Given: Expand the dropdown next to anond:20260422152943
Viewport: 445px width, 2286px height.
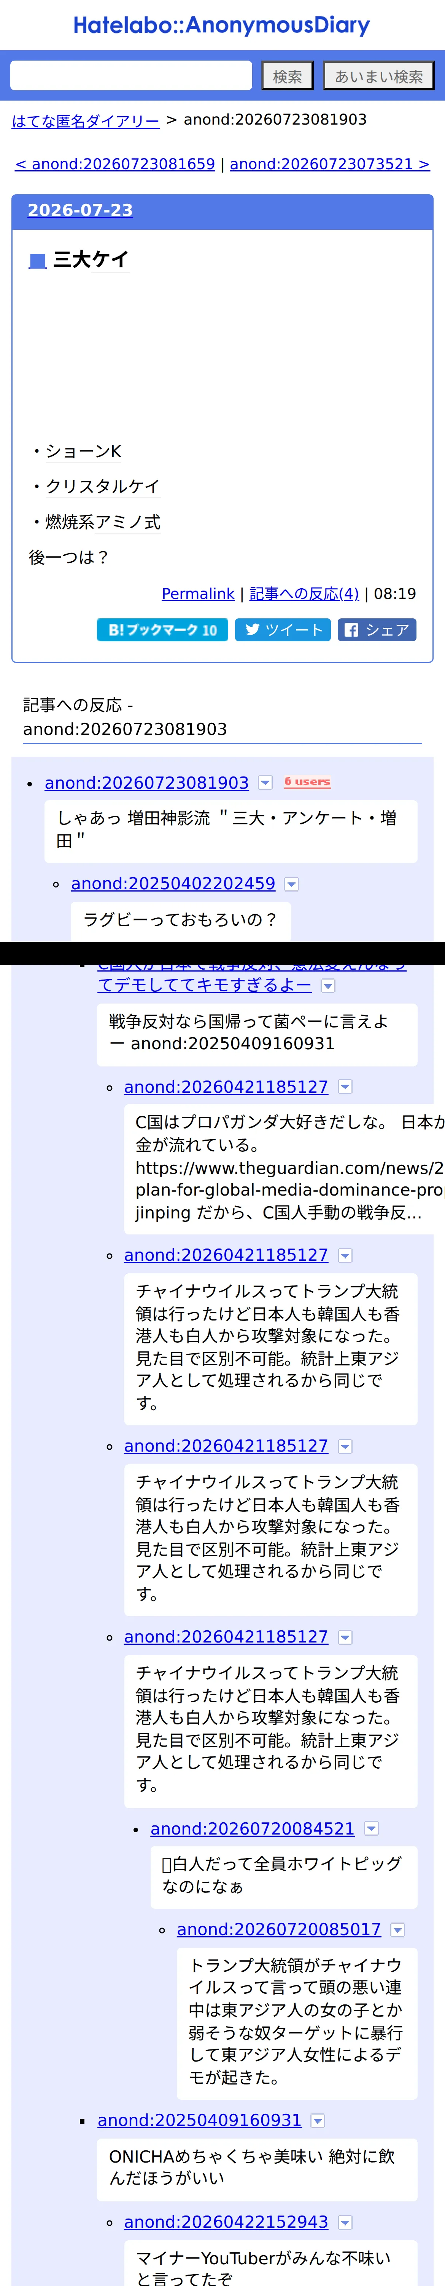Looking at the screenshot, I should click(345, 2222).
